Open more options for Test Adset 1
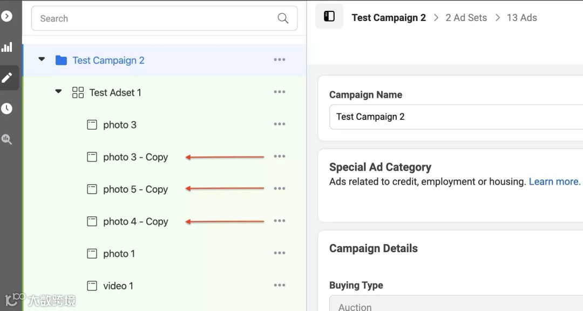 [280, 92]
